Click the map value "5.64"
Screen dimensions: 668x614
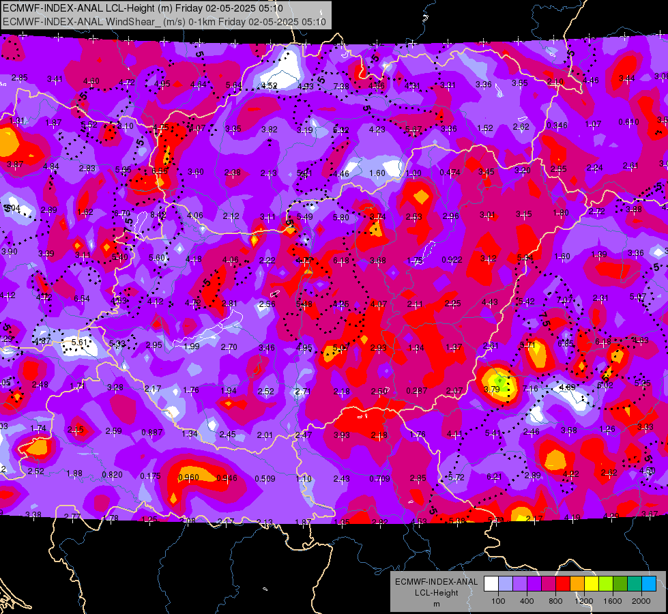coord(234,85)
